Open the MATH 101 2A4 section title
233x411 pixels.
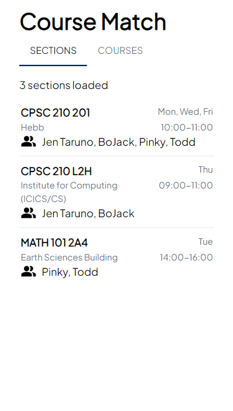coord(54,243)
